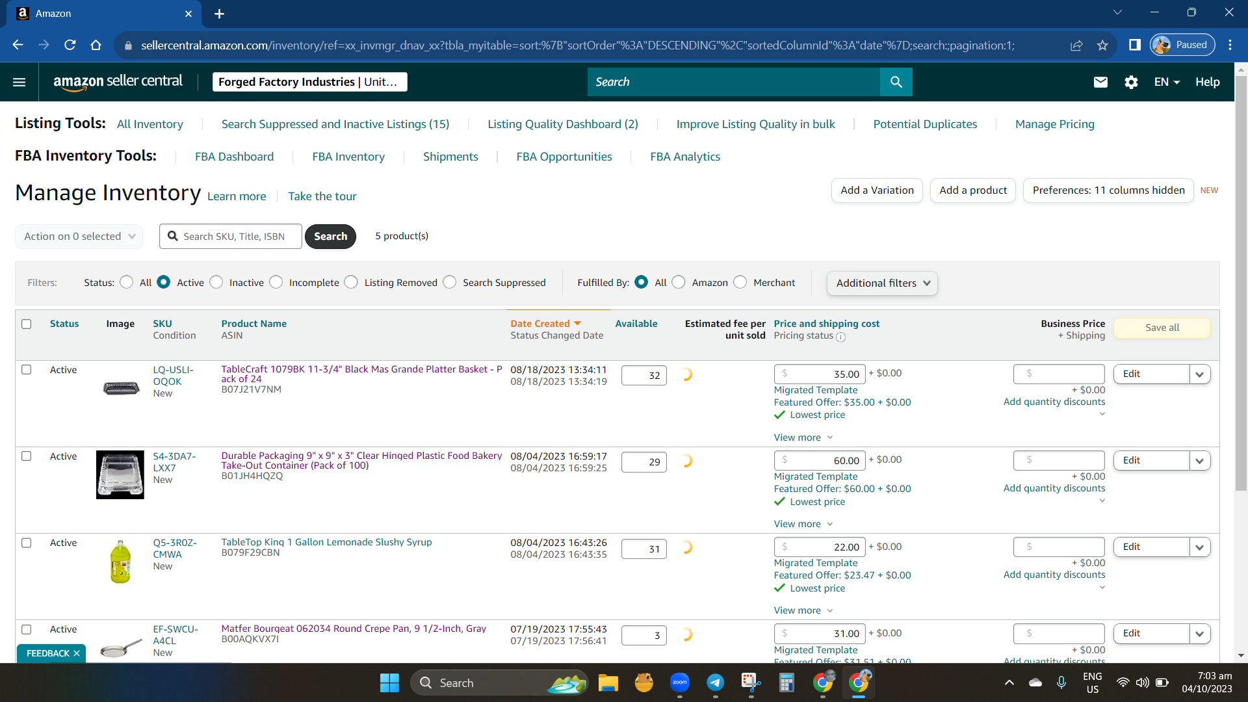
Task: Click the pricing status info icon
Action: 840,337
